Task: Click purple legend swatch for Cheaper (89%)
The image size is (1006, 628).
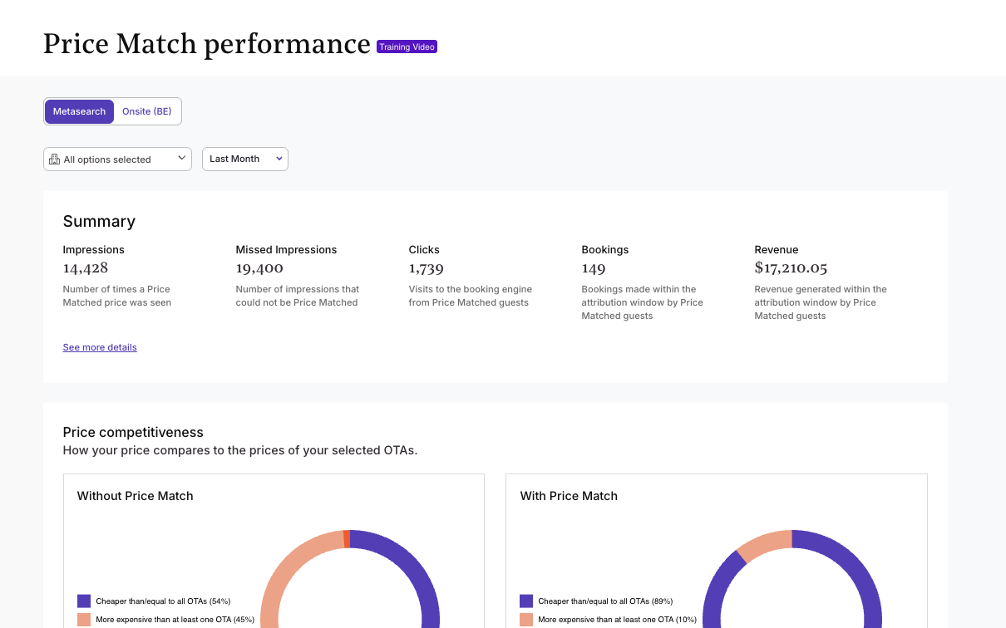Action: point(526,601)
